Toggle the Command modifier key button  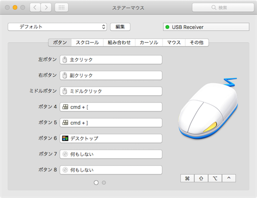(187, 178)
